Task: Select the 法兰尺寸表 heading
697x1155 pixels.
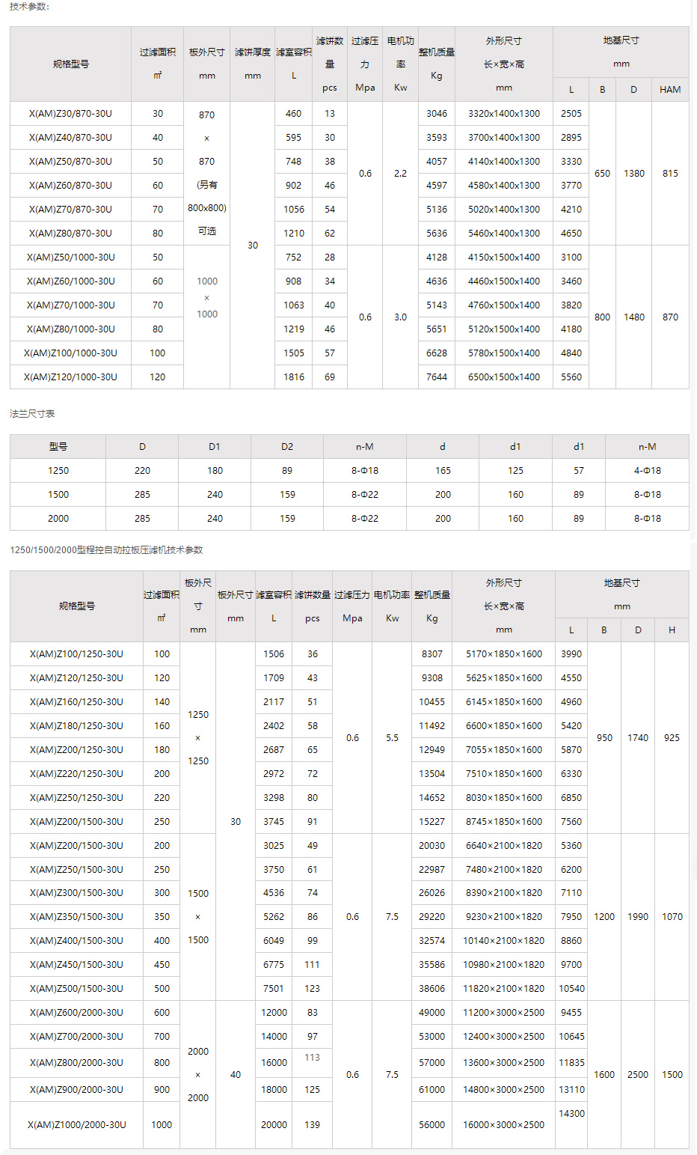Action: [32, 414]
